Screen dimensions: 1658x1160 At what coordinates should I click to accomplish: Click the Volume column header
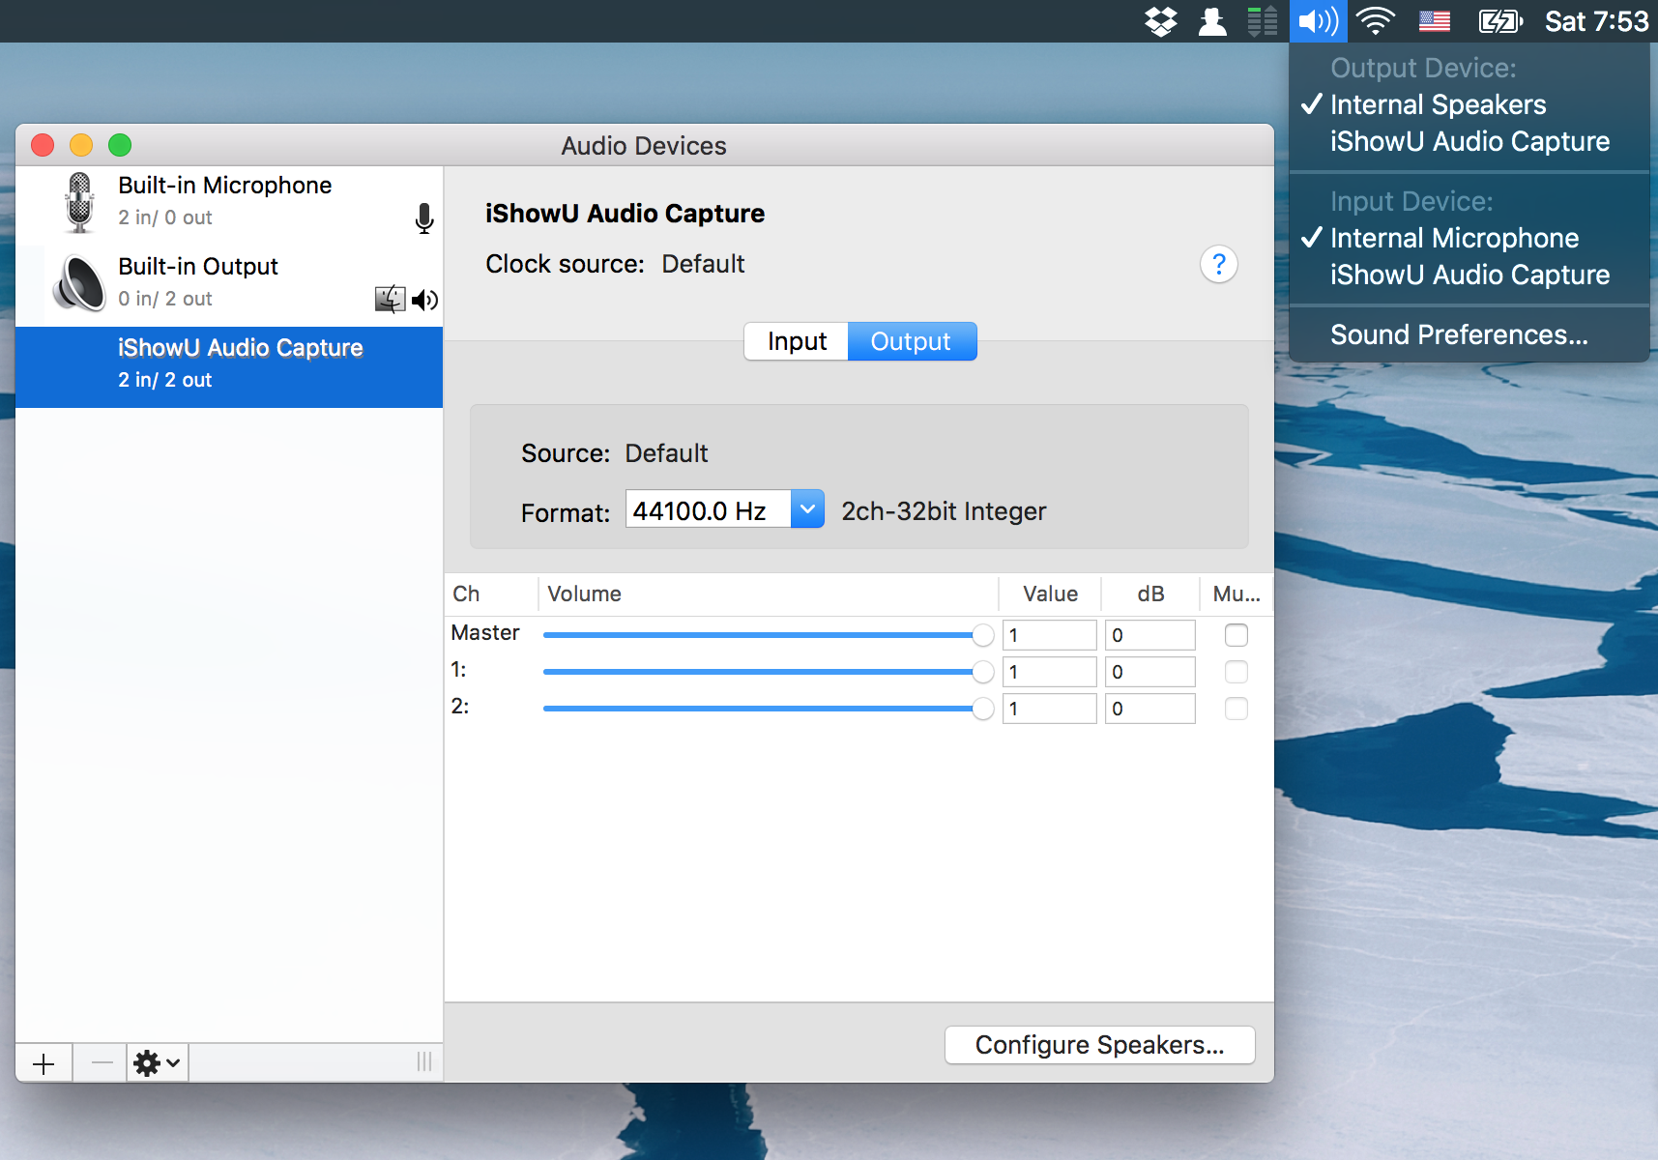768,594
